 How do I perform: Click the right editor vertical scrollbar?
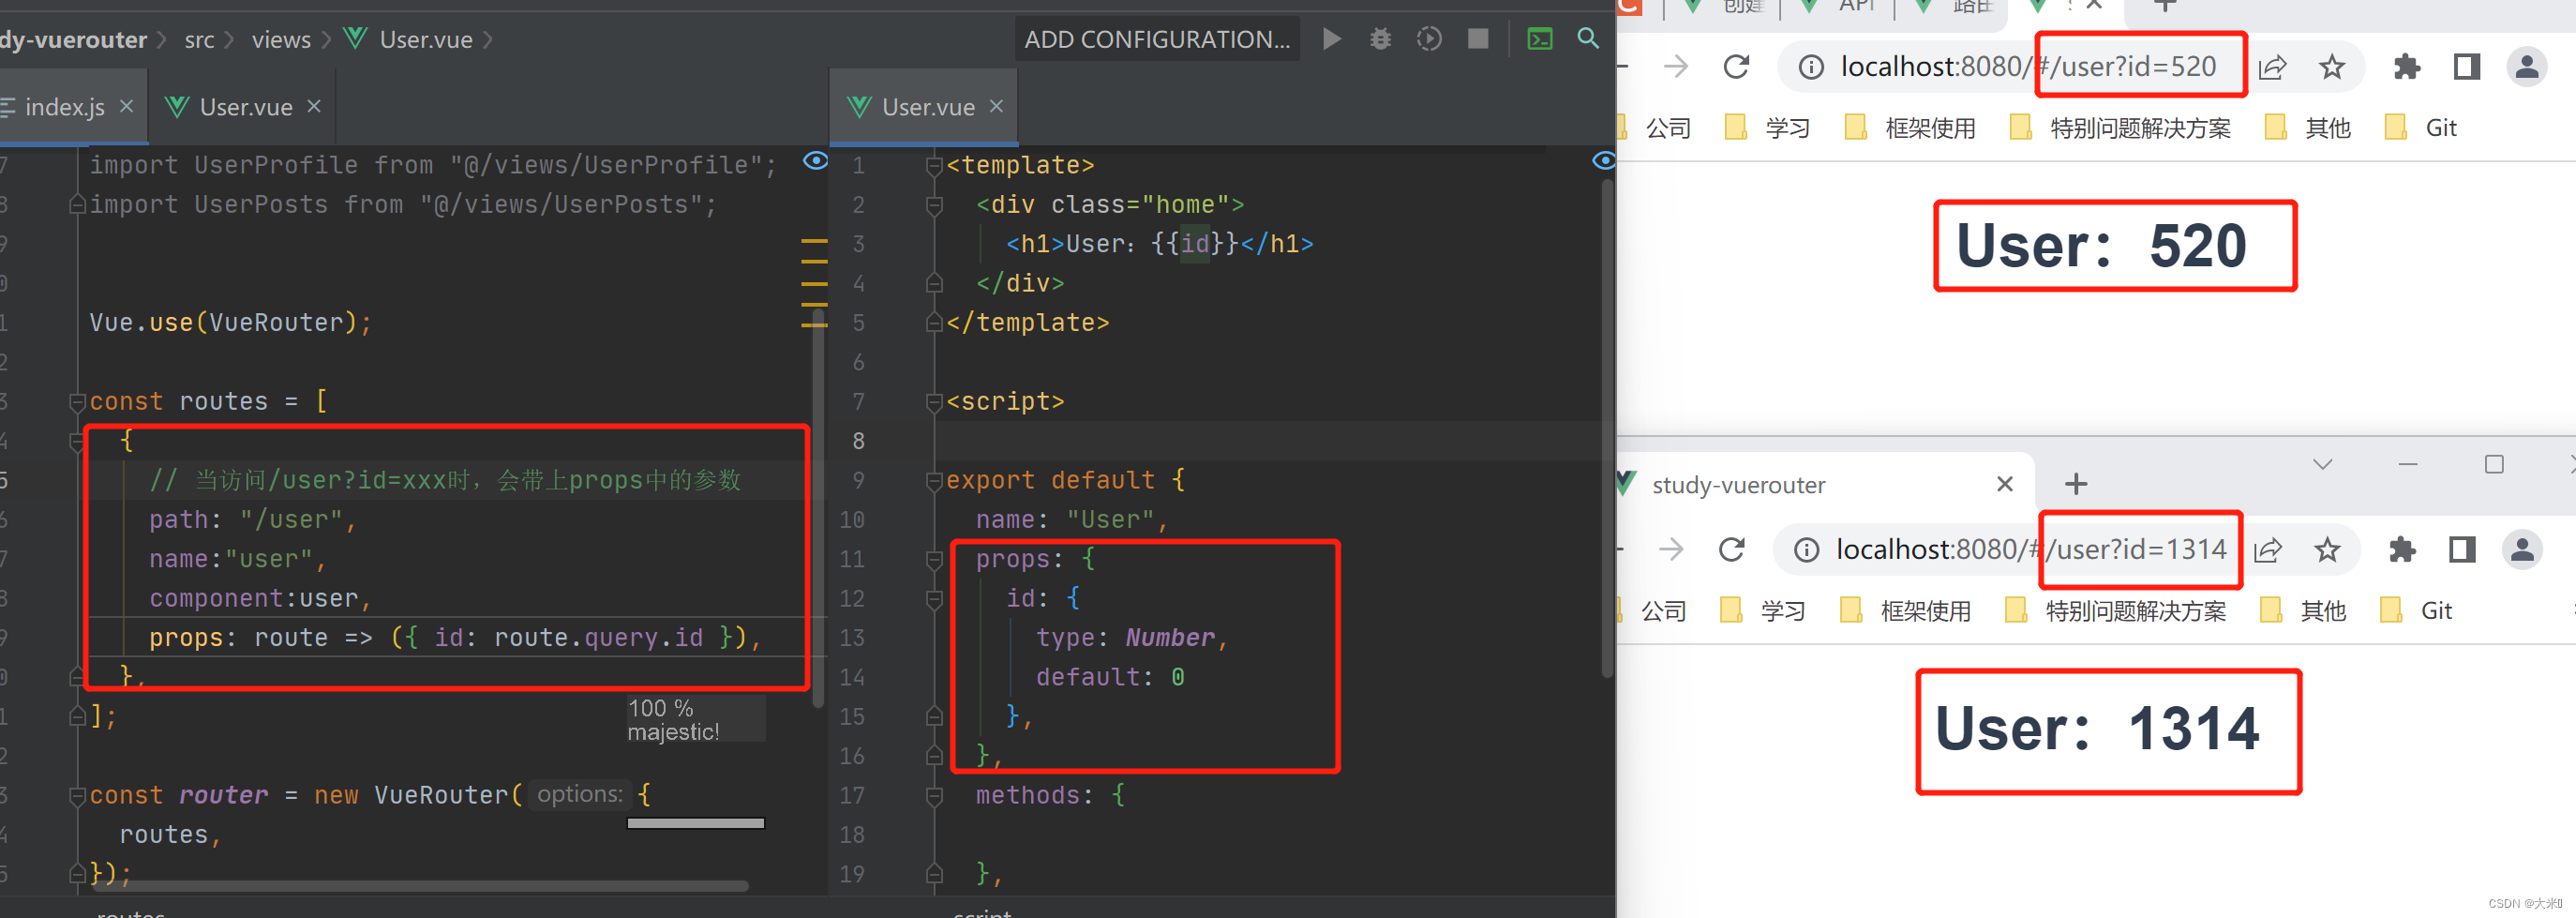click(x=1606, y=428)
